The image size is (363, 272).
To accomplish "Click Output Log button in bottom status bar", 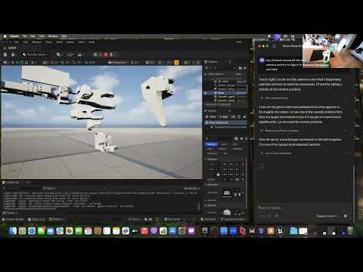I will (x=36, y=219).
